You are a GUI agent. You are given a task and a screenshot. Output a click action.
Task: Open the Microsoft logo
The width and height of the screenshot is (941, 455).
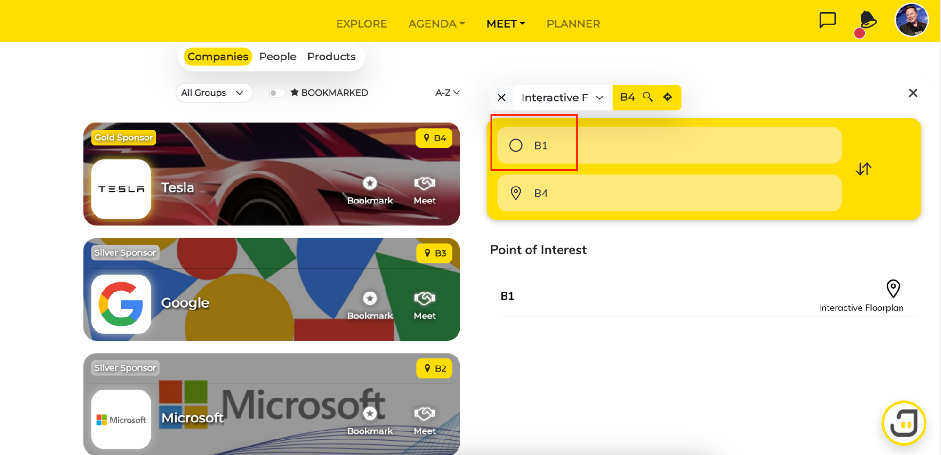click(121, 419)
